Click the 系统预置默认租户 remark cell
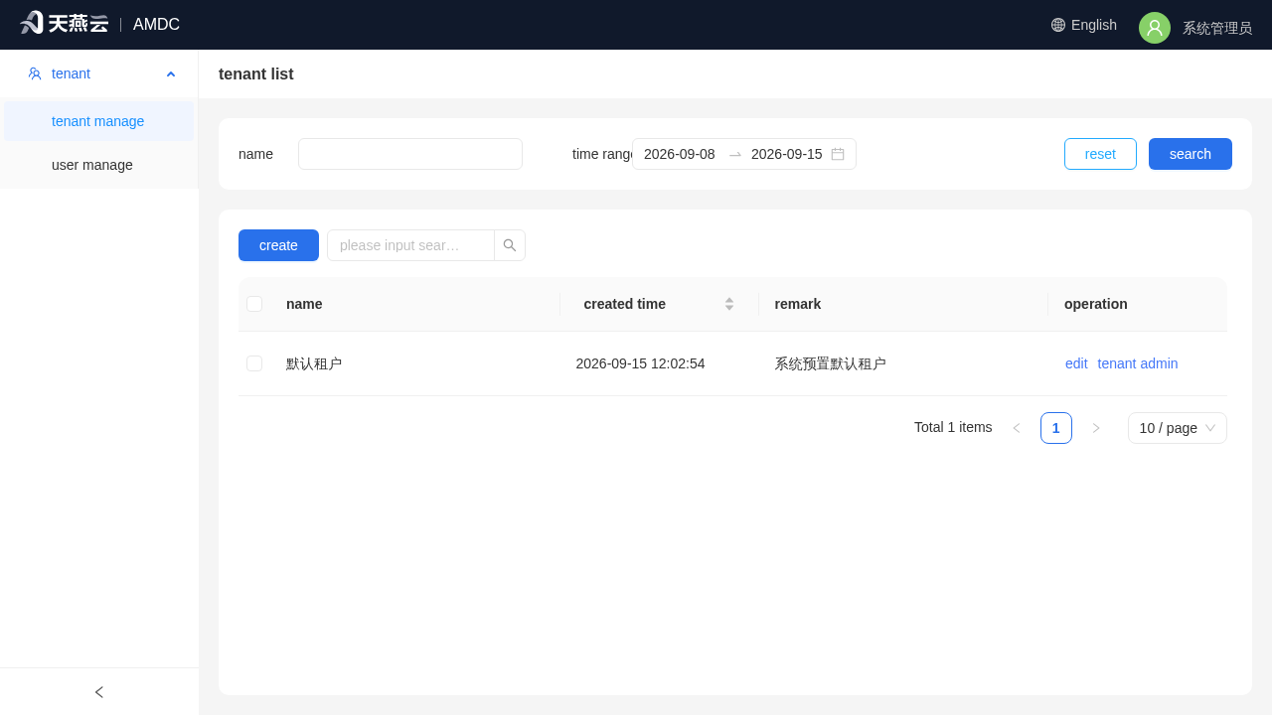Image resolution: width=1272 pixels, height=715 pixels. tap(830, 363)
